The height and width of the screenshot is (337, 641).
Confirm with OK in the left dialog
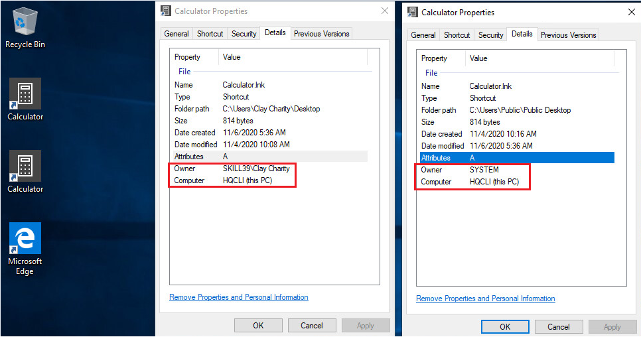pos(258,326)
